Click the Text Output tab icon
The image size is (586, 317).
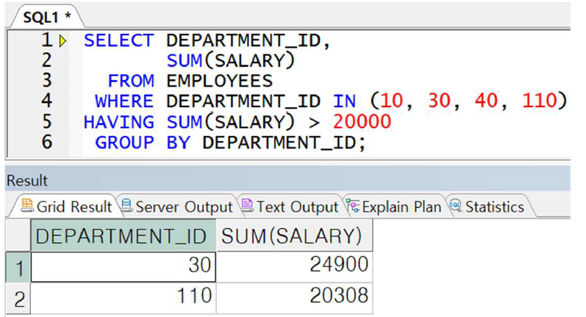247,205
